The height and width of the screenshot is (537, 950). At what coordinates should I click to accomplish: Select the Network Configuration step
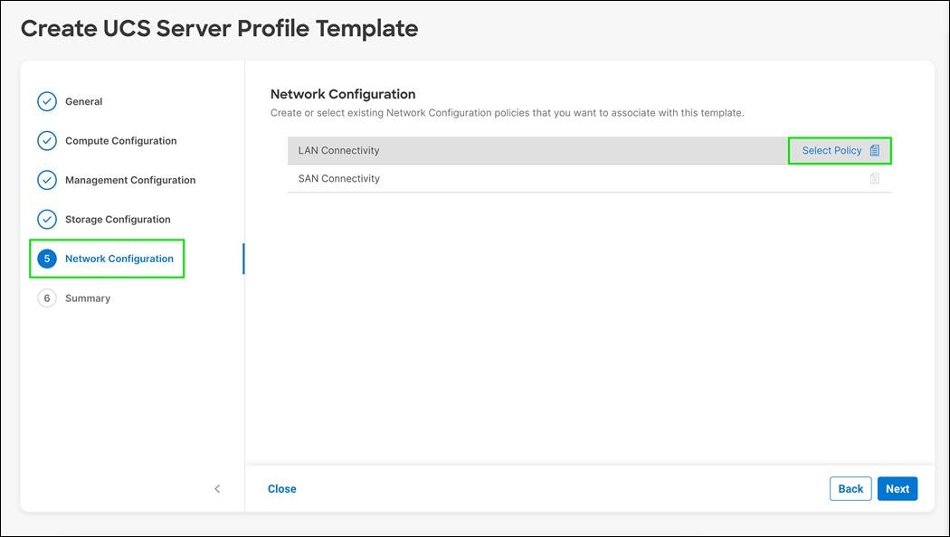point(119,259)
